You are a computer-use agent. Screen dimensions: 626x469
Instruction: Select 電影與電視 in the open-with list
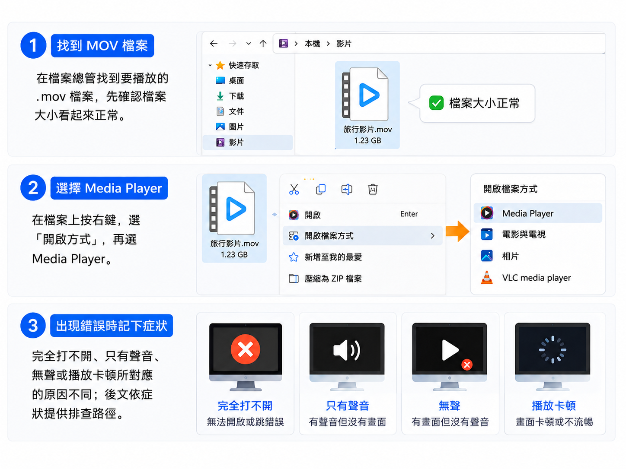click(x=538, y=234)
